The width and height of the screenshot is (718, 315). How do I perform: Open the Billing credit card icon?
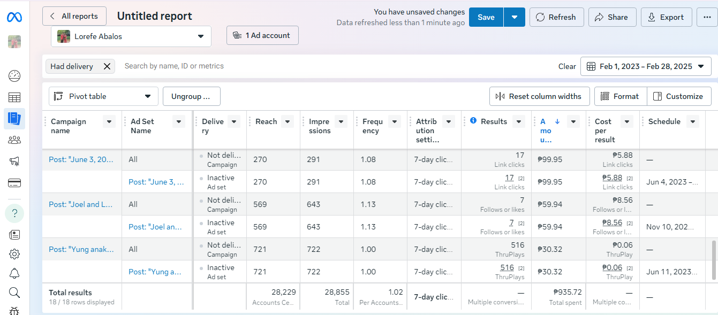pos(14,183)
